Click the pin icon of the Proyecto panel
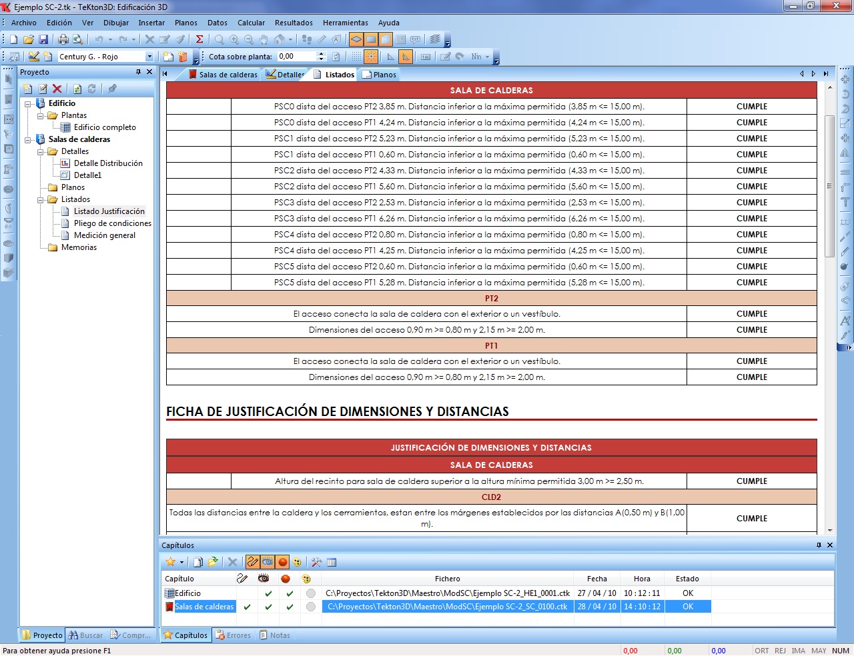Image resolution: width=854 pixels, height=656 pixels. coord(139,72)
